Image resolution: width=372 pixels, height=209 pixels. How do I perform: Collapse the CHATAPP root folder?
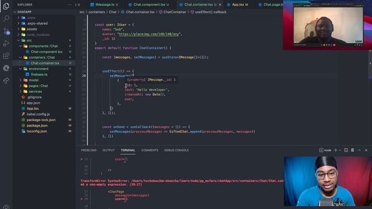15,12
